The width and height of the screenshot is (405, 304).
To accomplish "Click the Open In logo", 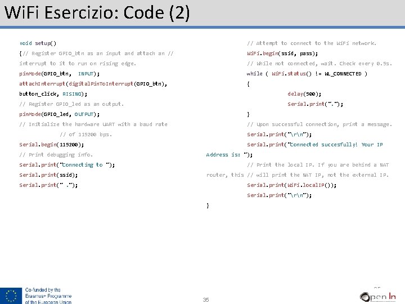I will click(x=377, y=297).
